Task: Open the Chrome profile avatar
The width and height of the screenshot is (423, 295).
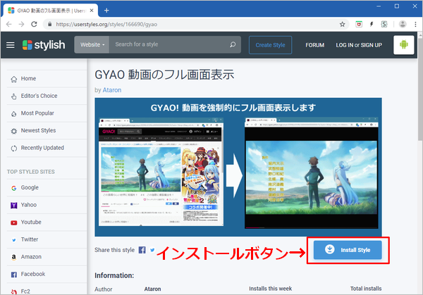Action: 403,24
